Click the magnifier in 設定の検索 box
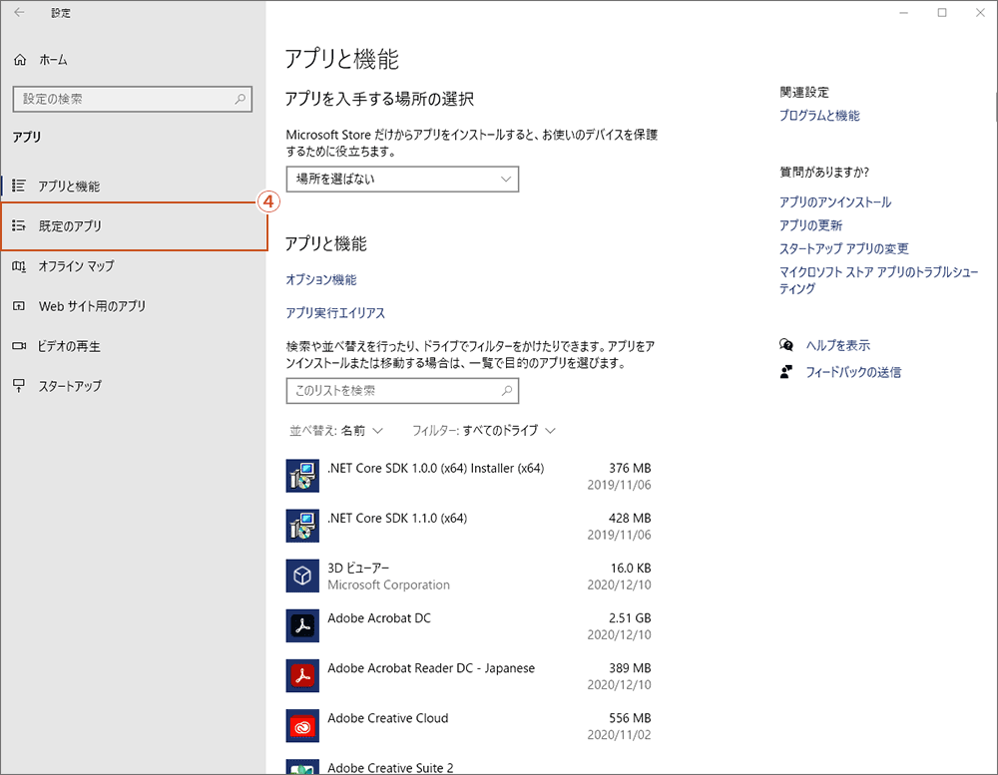The height and width of the screenshot is (775, 998). tap(240, 100)
